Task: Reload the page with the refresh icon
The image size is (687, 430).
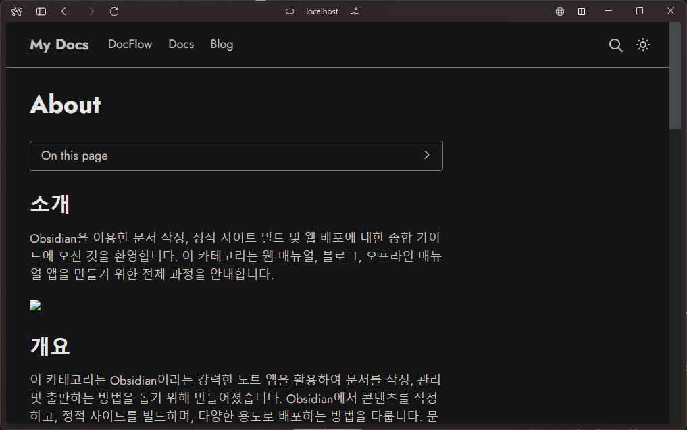Action: pyautogui.click(x=114, y=11)
